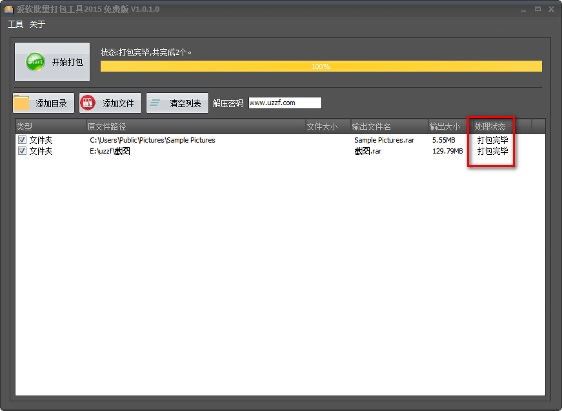This screenshot has width=562, height=411.
Task: Click the 5.55MB output size cell
Action: tap(444, 140)
